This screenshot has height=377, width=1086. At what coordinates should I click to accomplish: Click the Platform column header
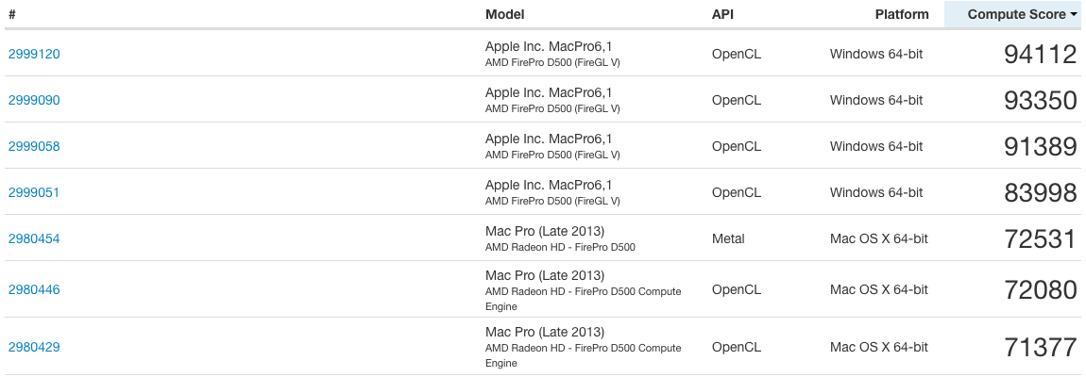[902, 14]
